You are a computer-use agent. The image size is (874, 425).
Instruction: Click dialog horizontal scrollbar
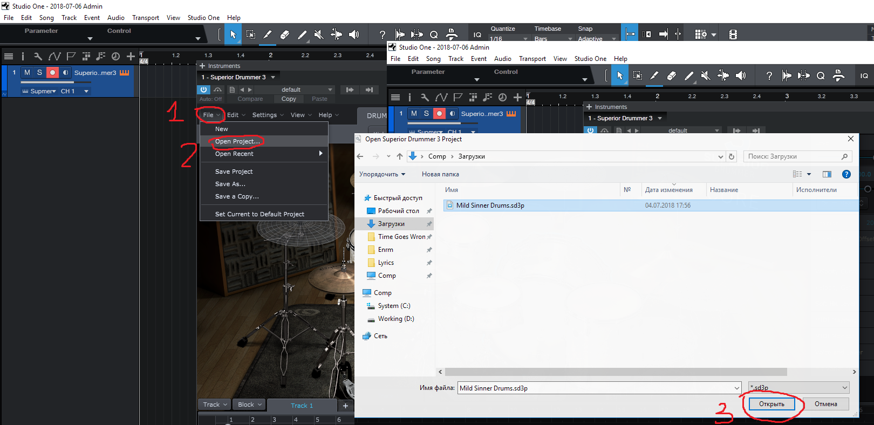click(616, 372)
